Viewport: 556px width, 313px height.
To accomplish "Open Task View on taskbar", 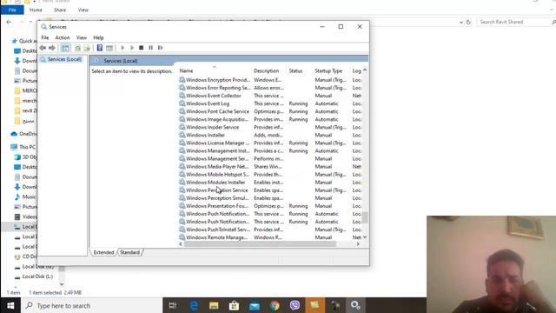I will [173, 305].
